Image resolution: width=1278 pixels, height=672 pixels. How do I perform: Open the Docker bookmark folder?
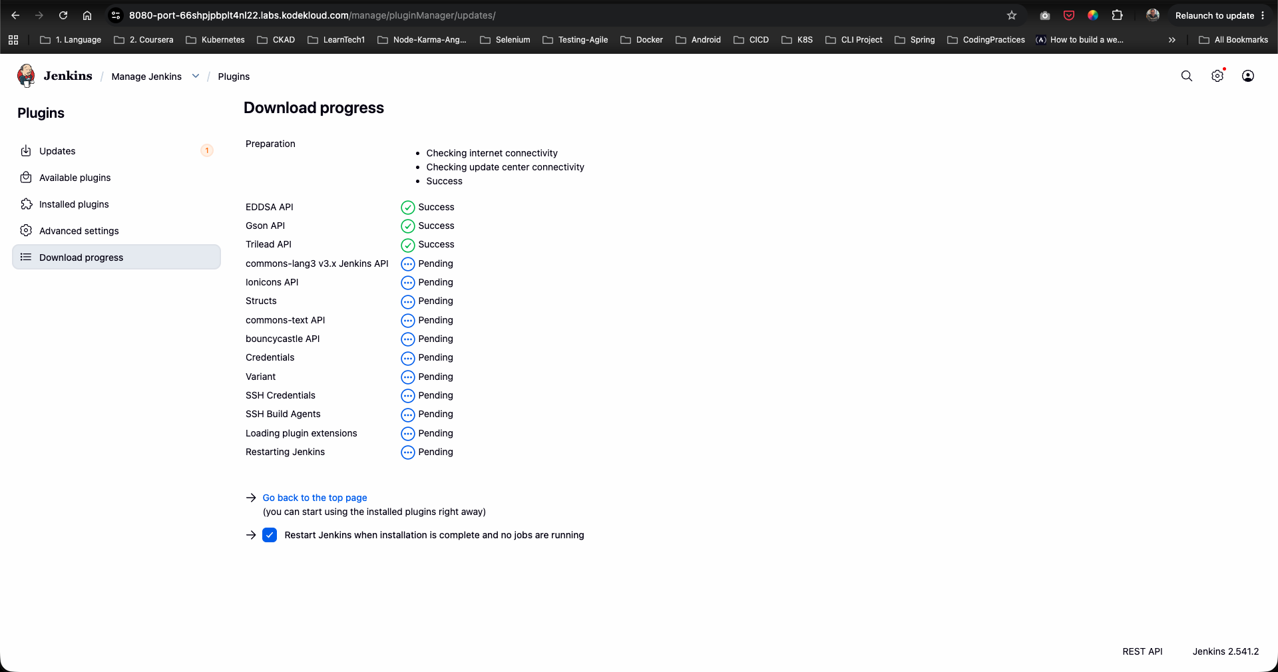[642, 40]
